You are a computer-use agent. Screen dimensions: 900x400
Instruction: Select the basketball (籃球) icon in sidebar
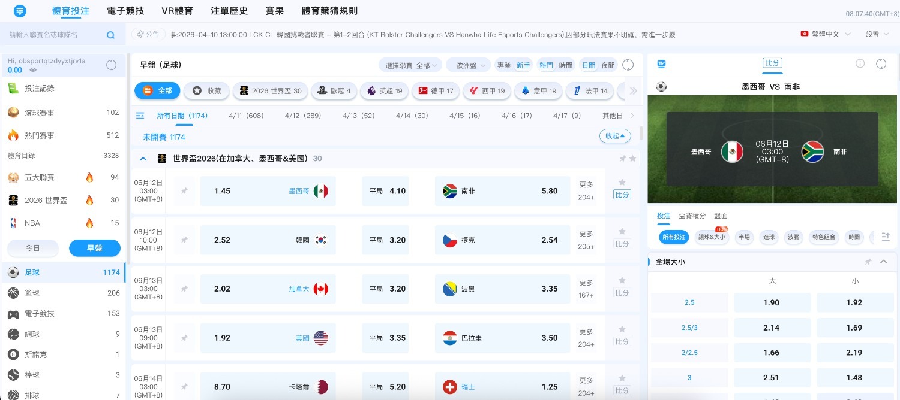[x=13, y=293]
